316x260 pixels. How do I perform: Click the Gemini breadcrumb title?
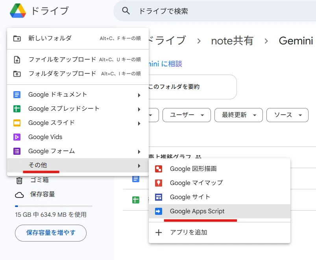[296, 41]
